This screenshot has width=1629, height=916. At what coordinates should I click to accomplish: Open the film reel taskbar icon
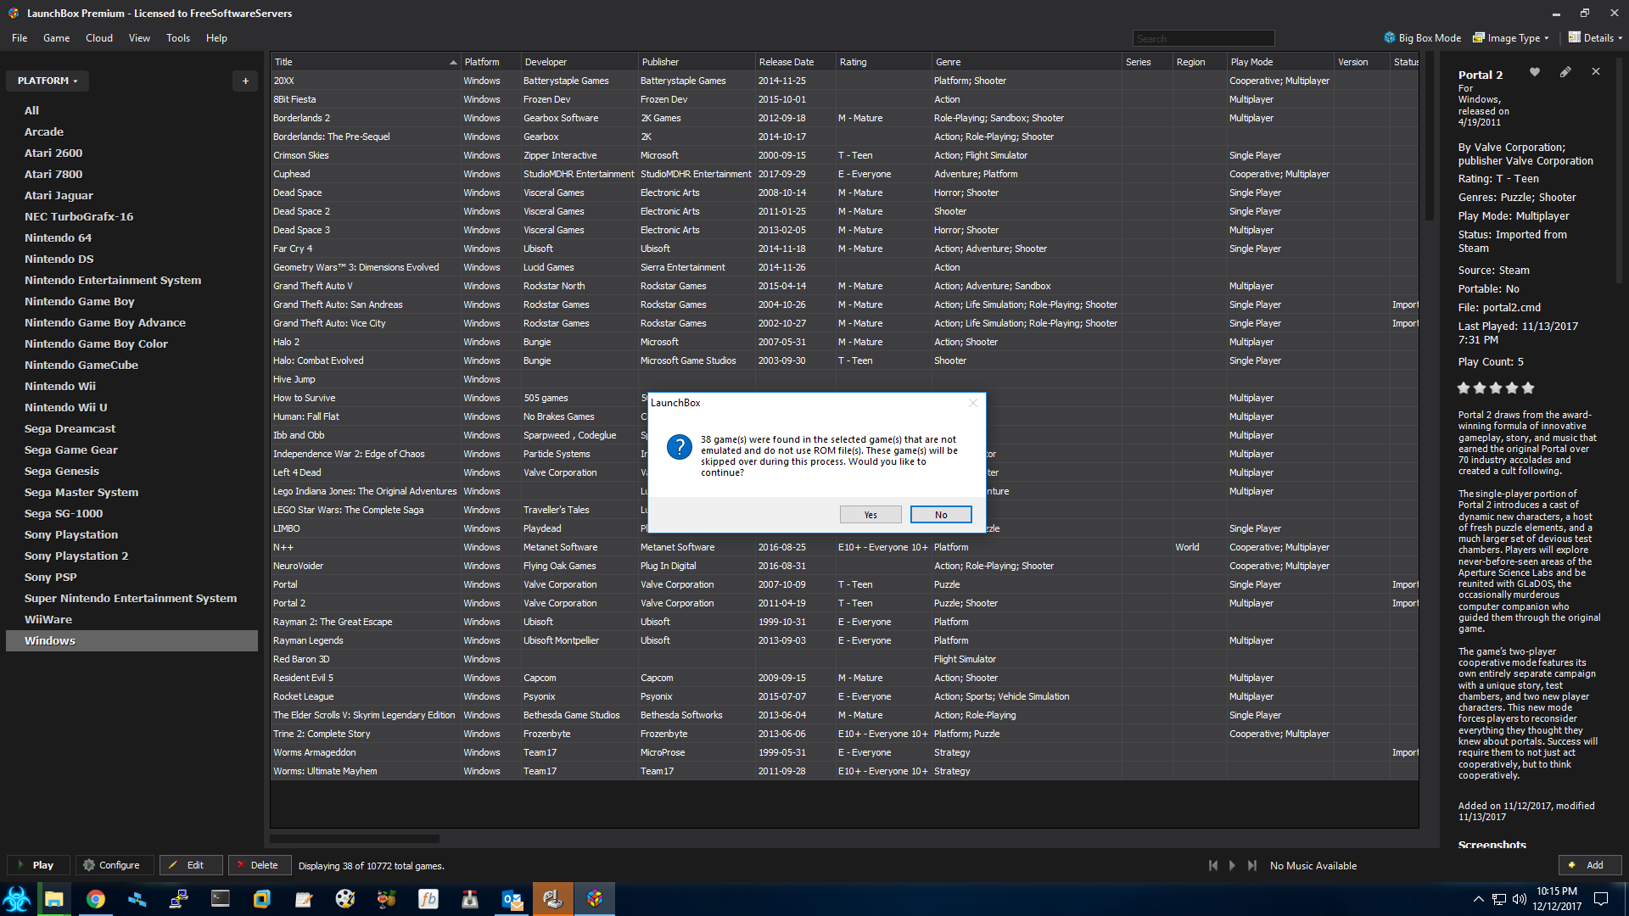[345, 899]
